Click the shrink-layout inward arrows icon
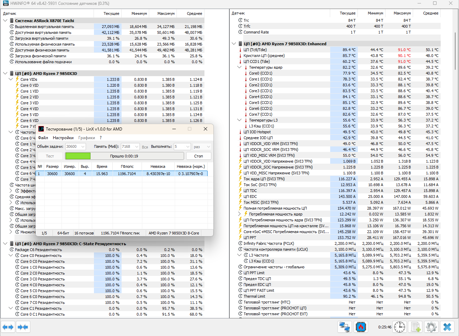 [23, 327]
